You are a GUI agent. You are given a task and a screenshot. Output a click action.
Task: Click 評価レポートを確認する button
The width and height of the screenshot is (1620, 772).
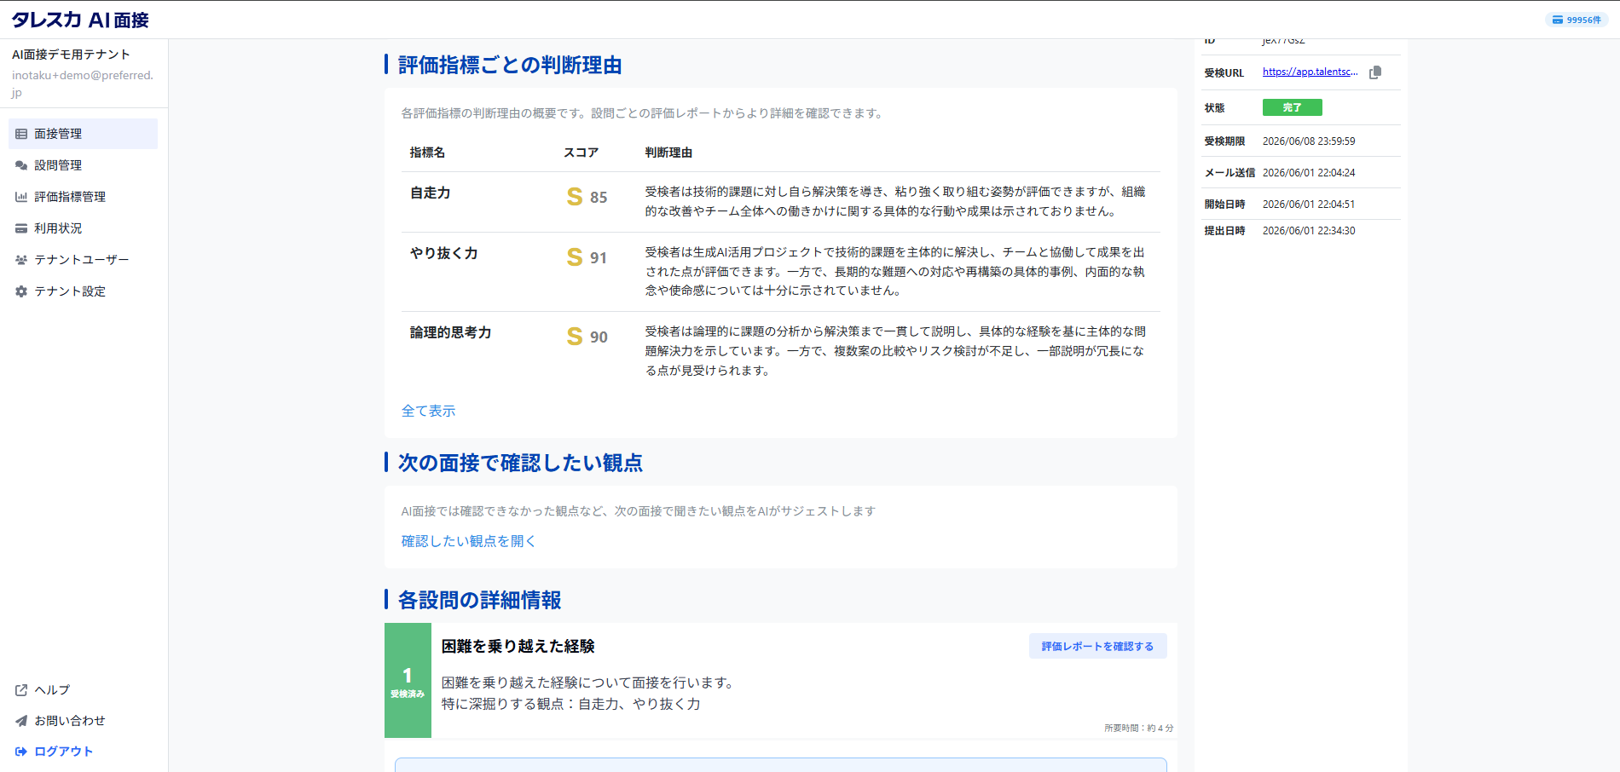point(1097,646)
